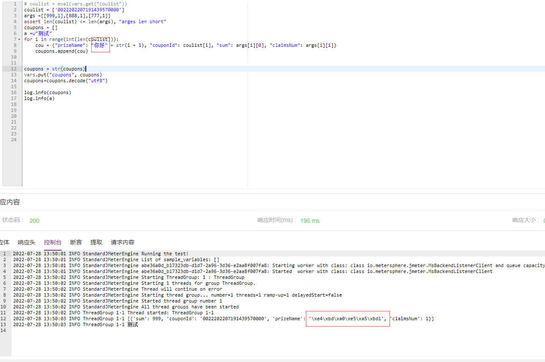Click the red-boxed hex bytes in the console log

[x=347, y=319]
